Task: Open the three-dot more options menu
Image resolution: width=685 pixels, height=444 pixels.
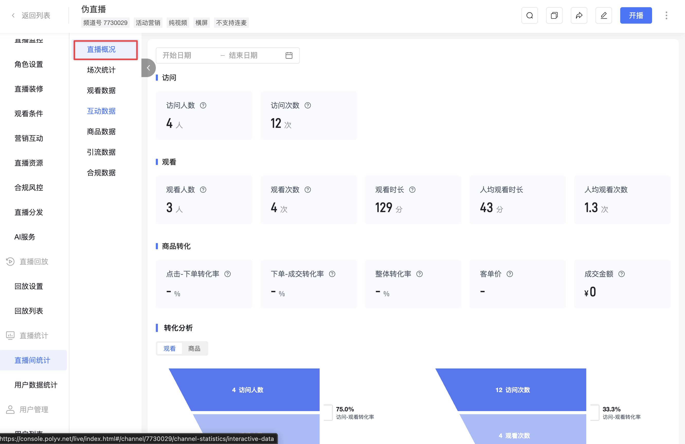Action: point(666,15)
